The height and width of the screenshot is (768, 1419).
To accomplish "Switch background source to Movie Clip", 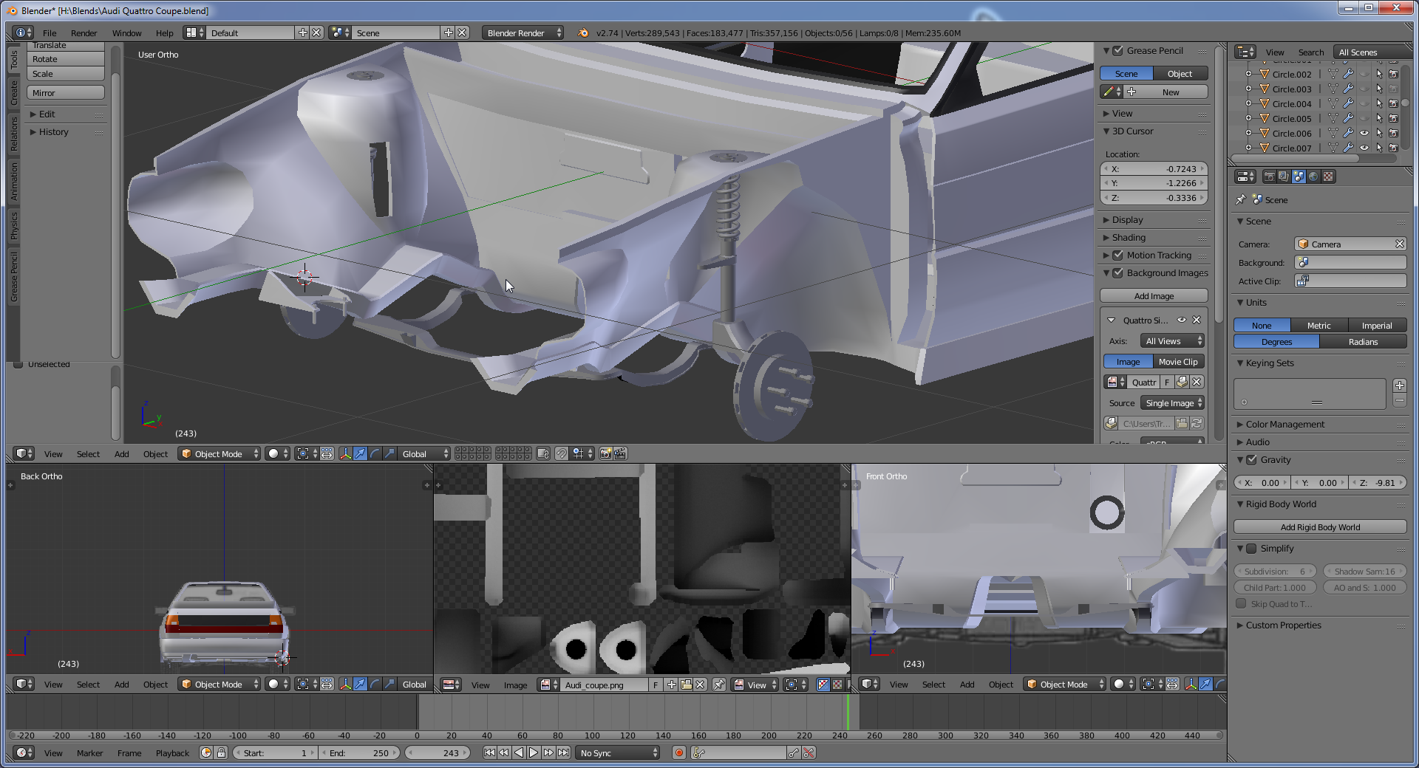I will pos(1178,362).
